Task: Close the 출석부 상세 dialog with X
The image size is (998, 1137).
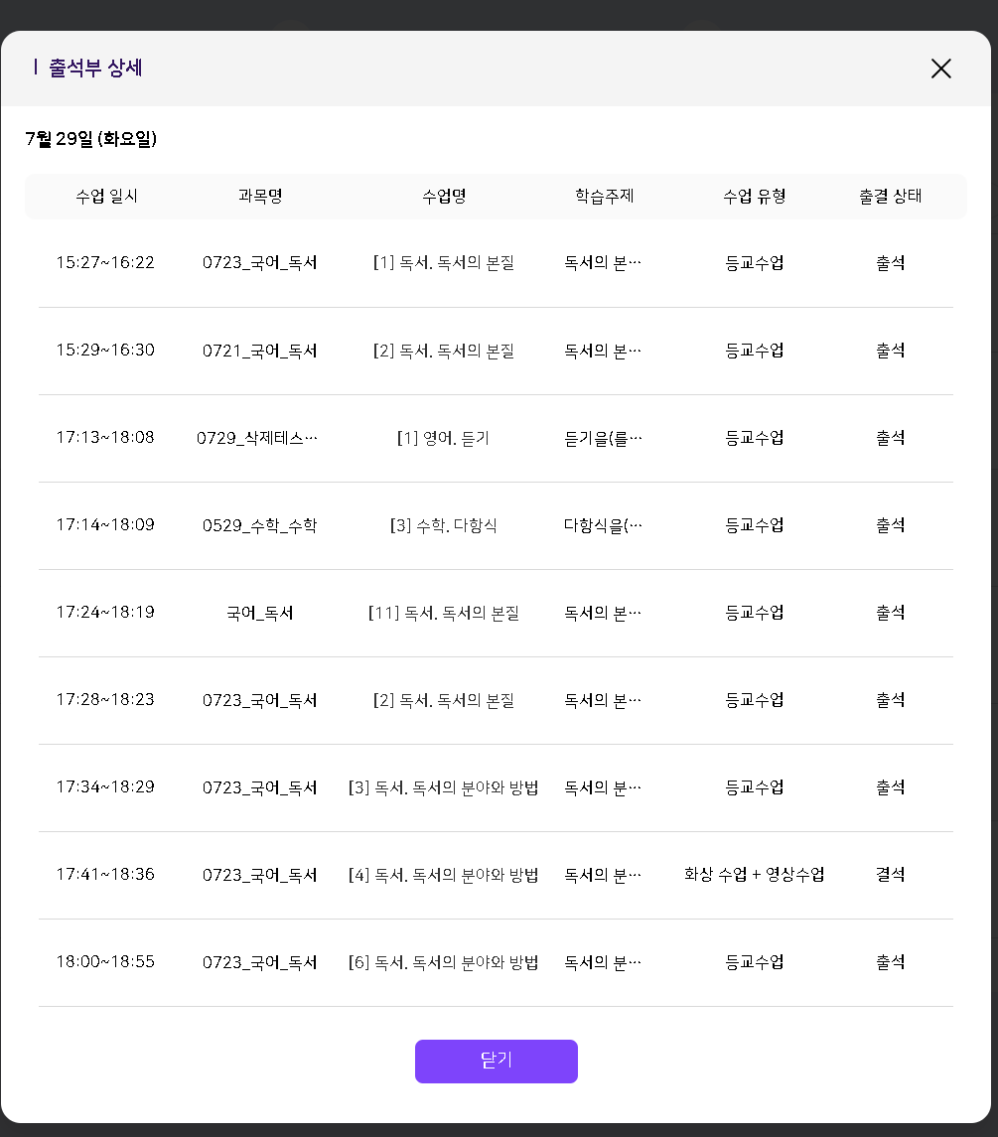Action: coord(940,69)
